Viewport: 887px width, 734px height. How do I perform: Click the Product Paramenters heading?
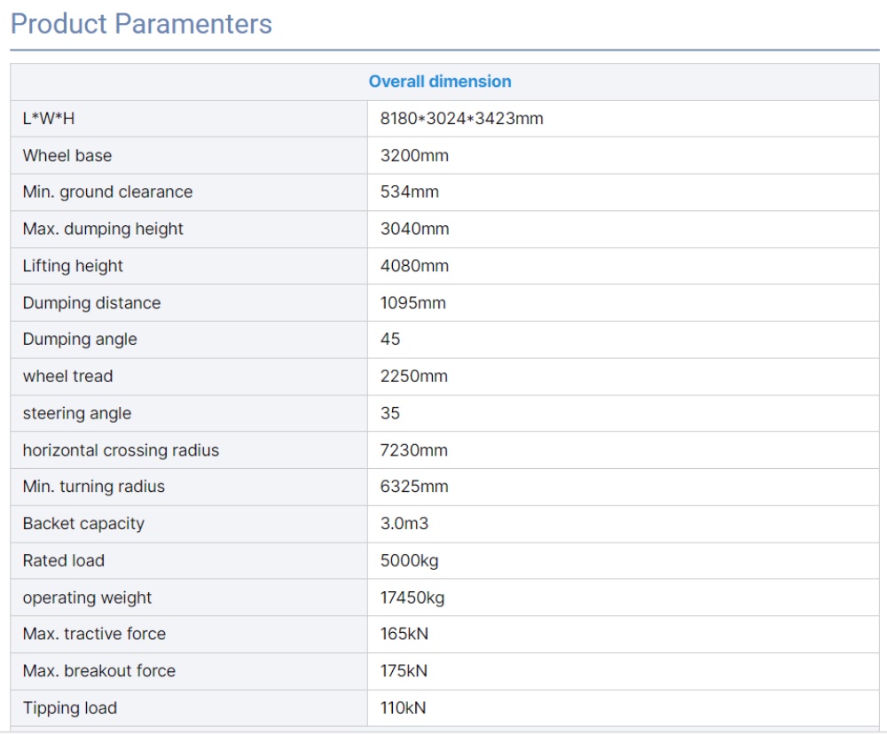pyautogui.click(x=141, y=24)
